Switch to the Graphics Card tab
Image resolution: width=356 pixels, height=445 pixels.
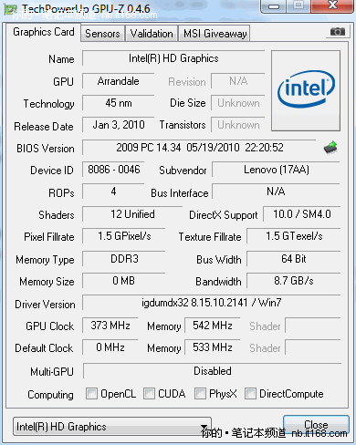tap(44, 32)
